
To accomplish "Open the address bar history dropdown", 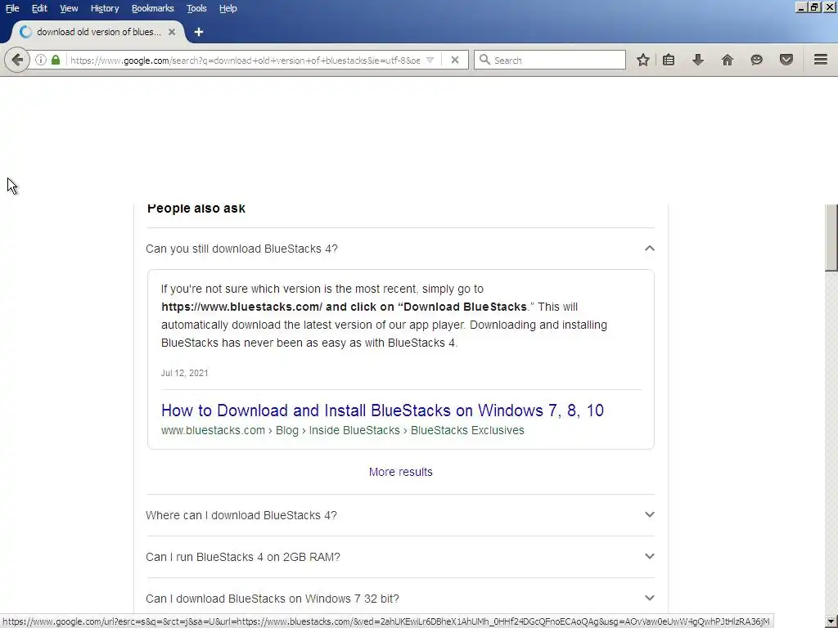I will point(430,61).
